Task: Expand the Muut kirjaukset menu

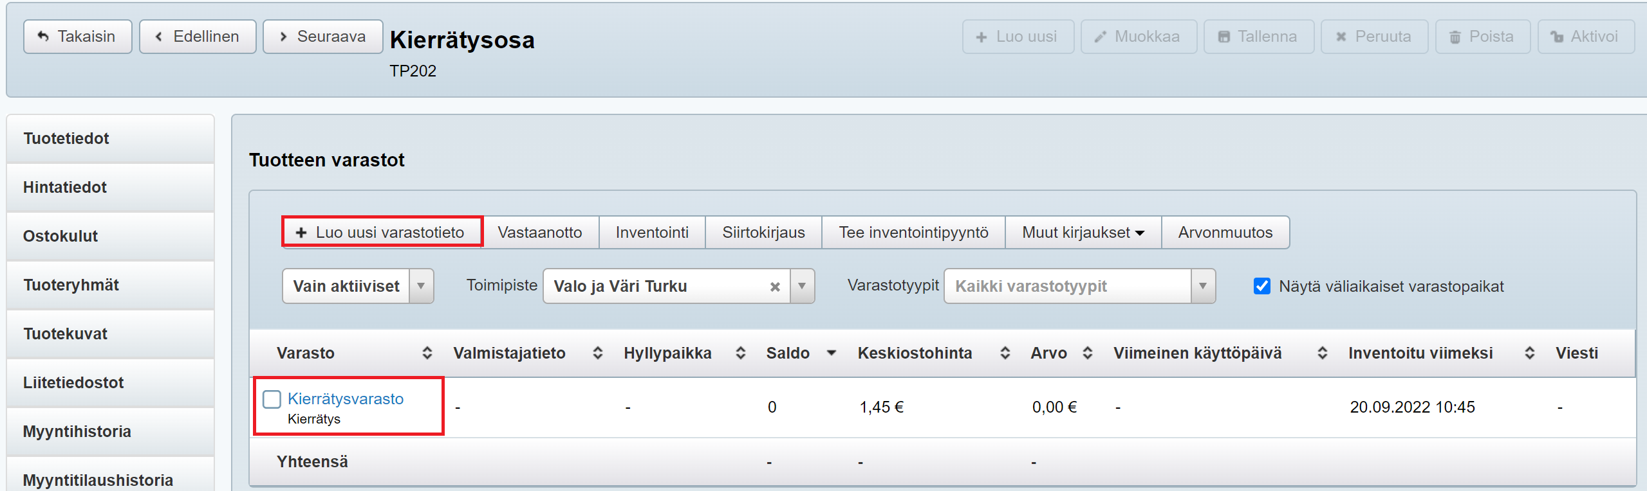Action: tap(1083, 233)
